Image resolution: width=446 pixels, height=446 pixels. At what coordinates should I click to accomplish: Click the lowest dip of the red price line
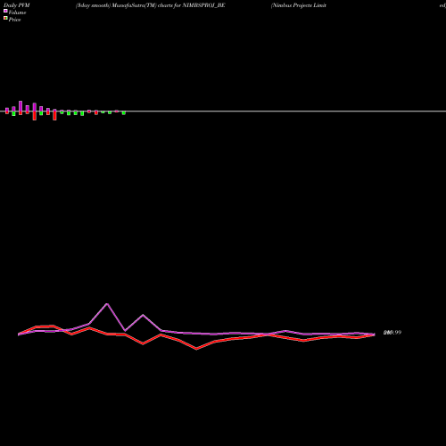196,349
